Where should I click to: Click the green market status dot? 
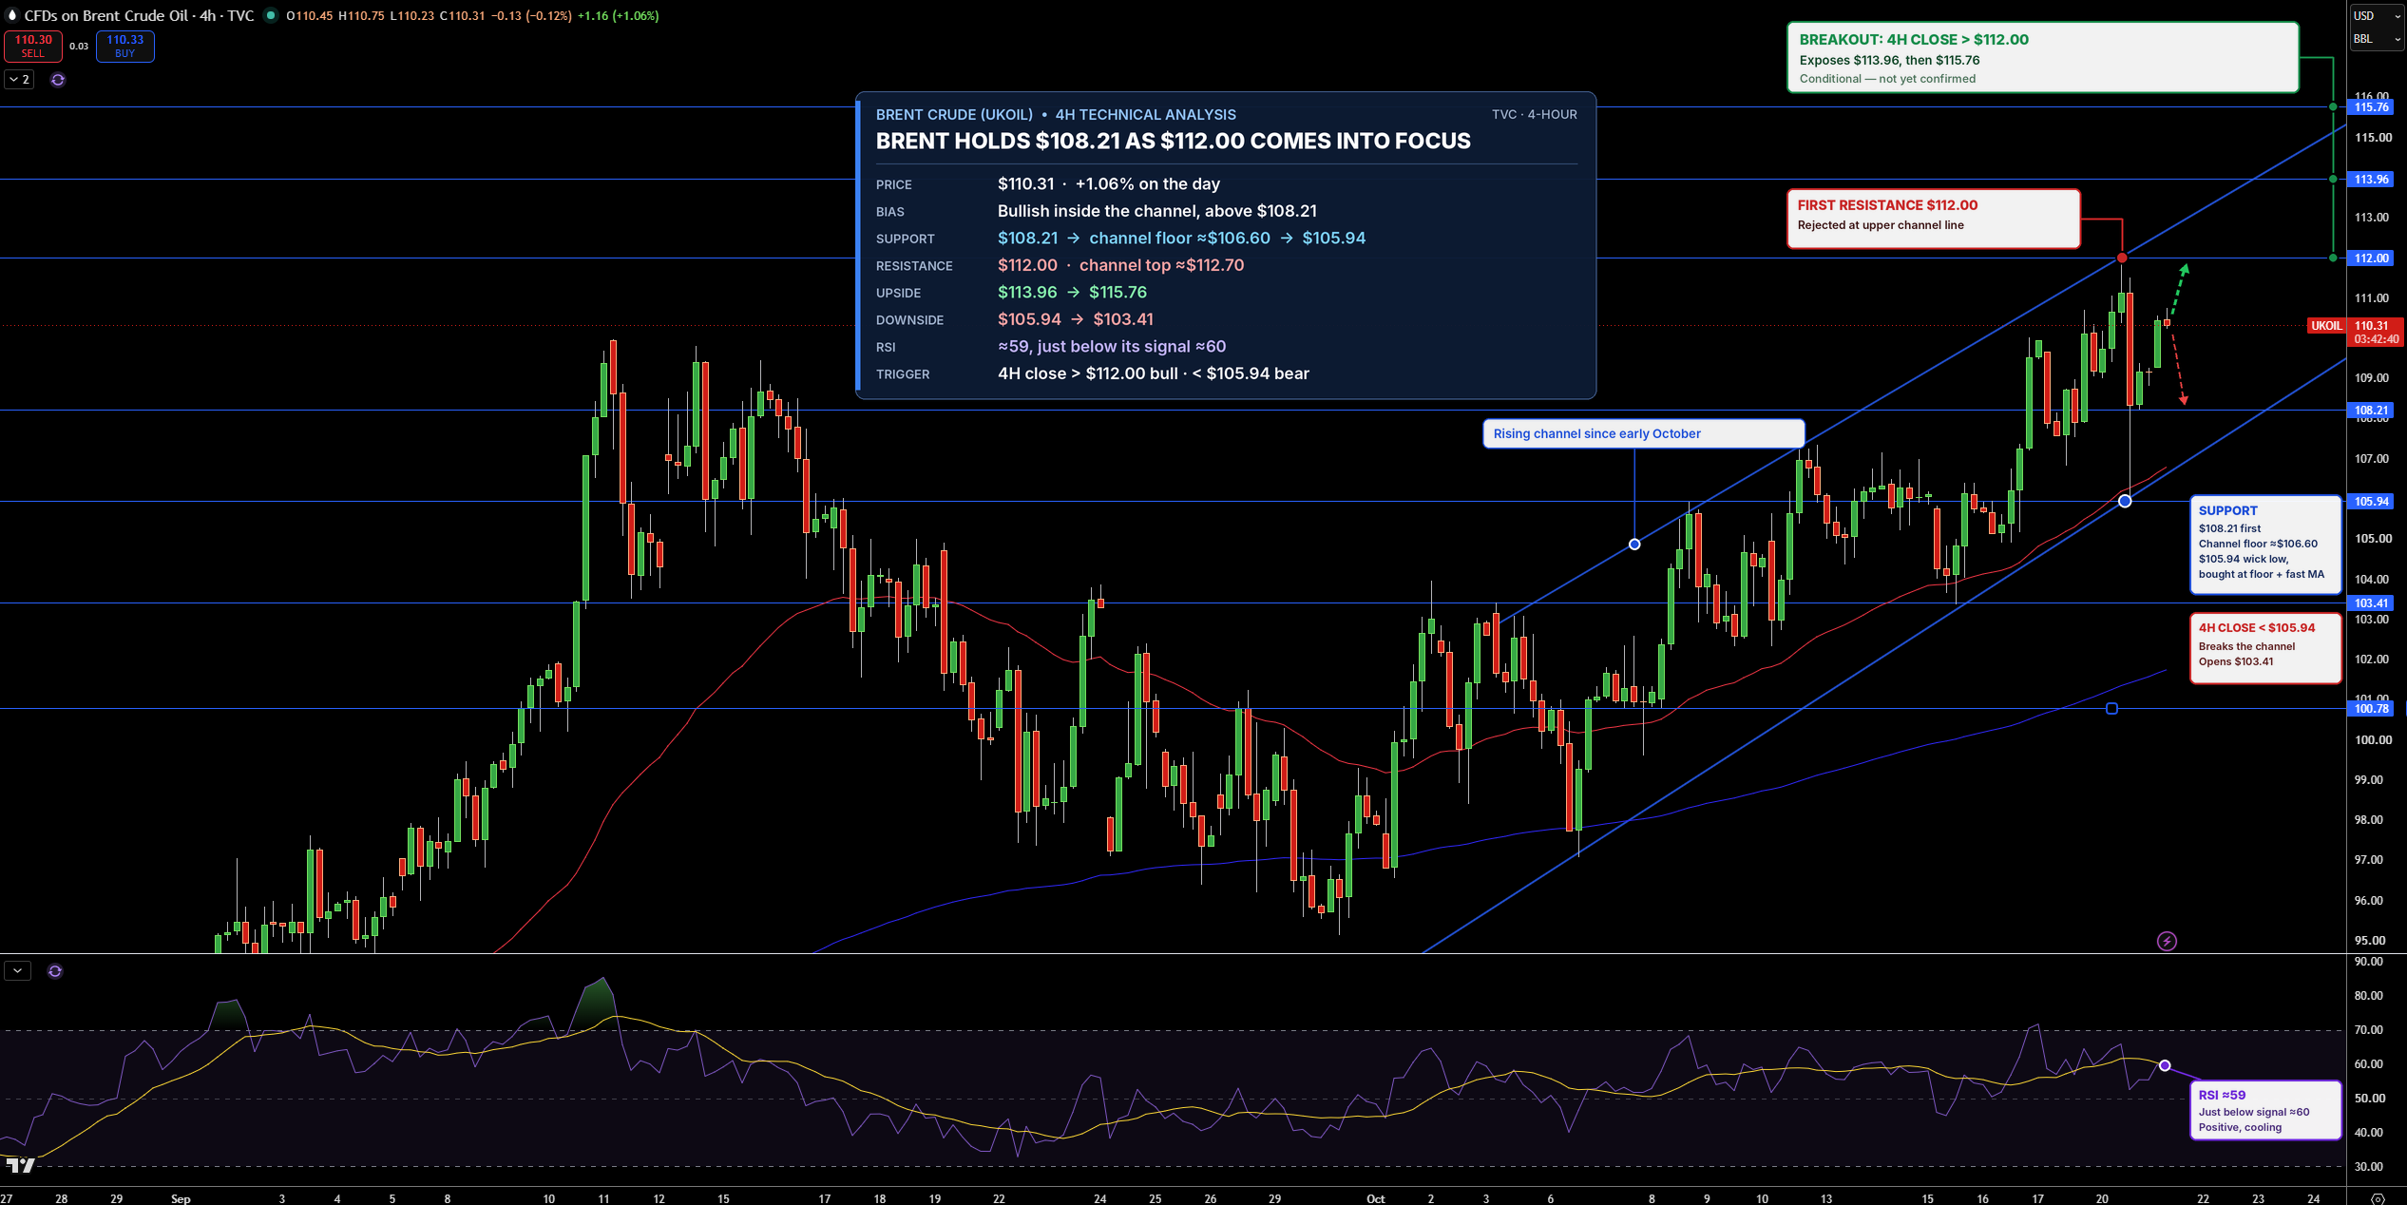pos(271,15)
